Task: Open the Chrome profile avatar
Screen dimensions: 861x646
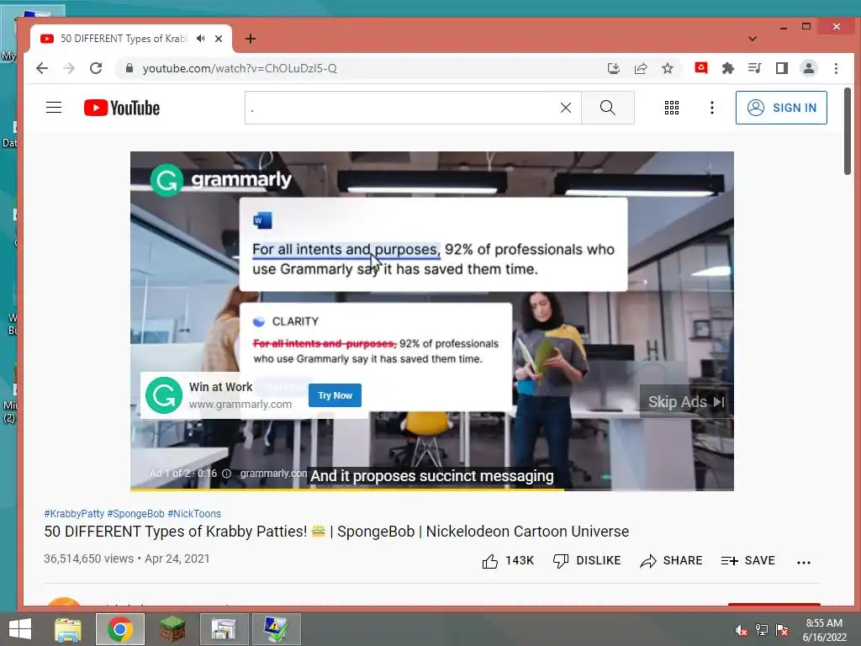Action: (x=808, y=68)
